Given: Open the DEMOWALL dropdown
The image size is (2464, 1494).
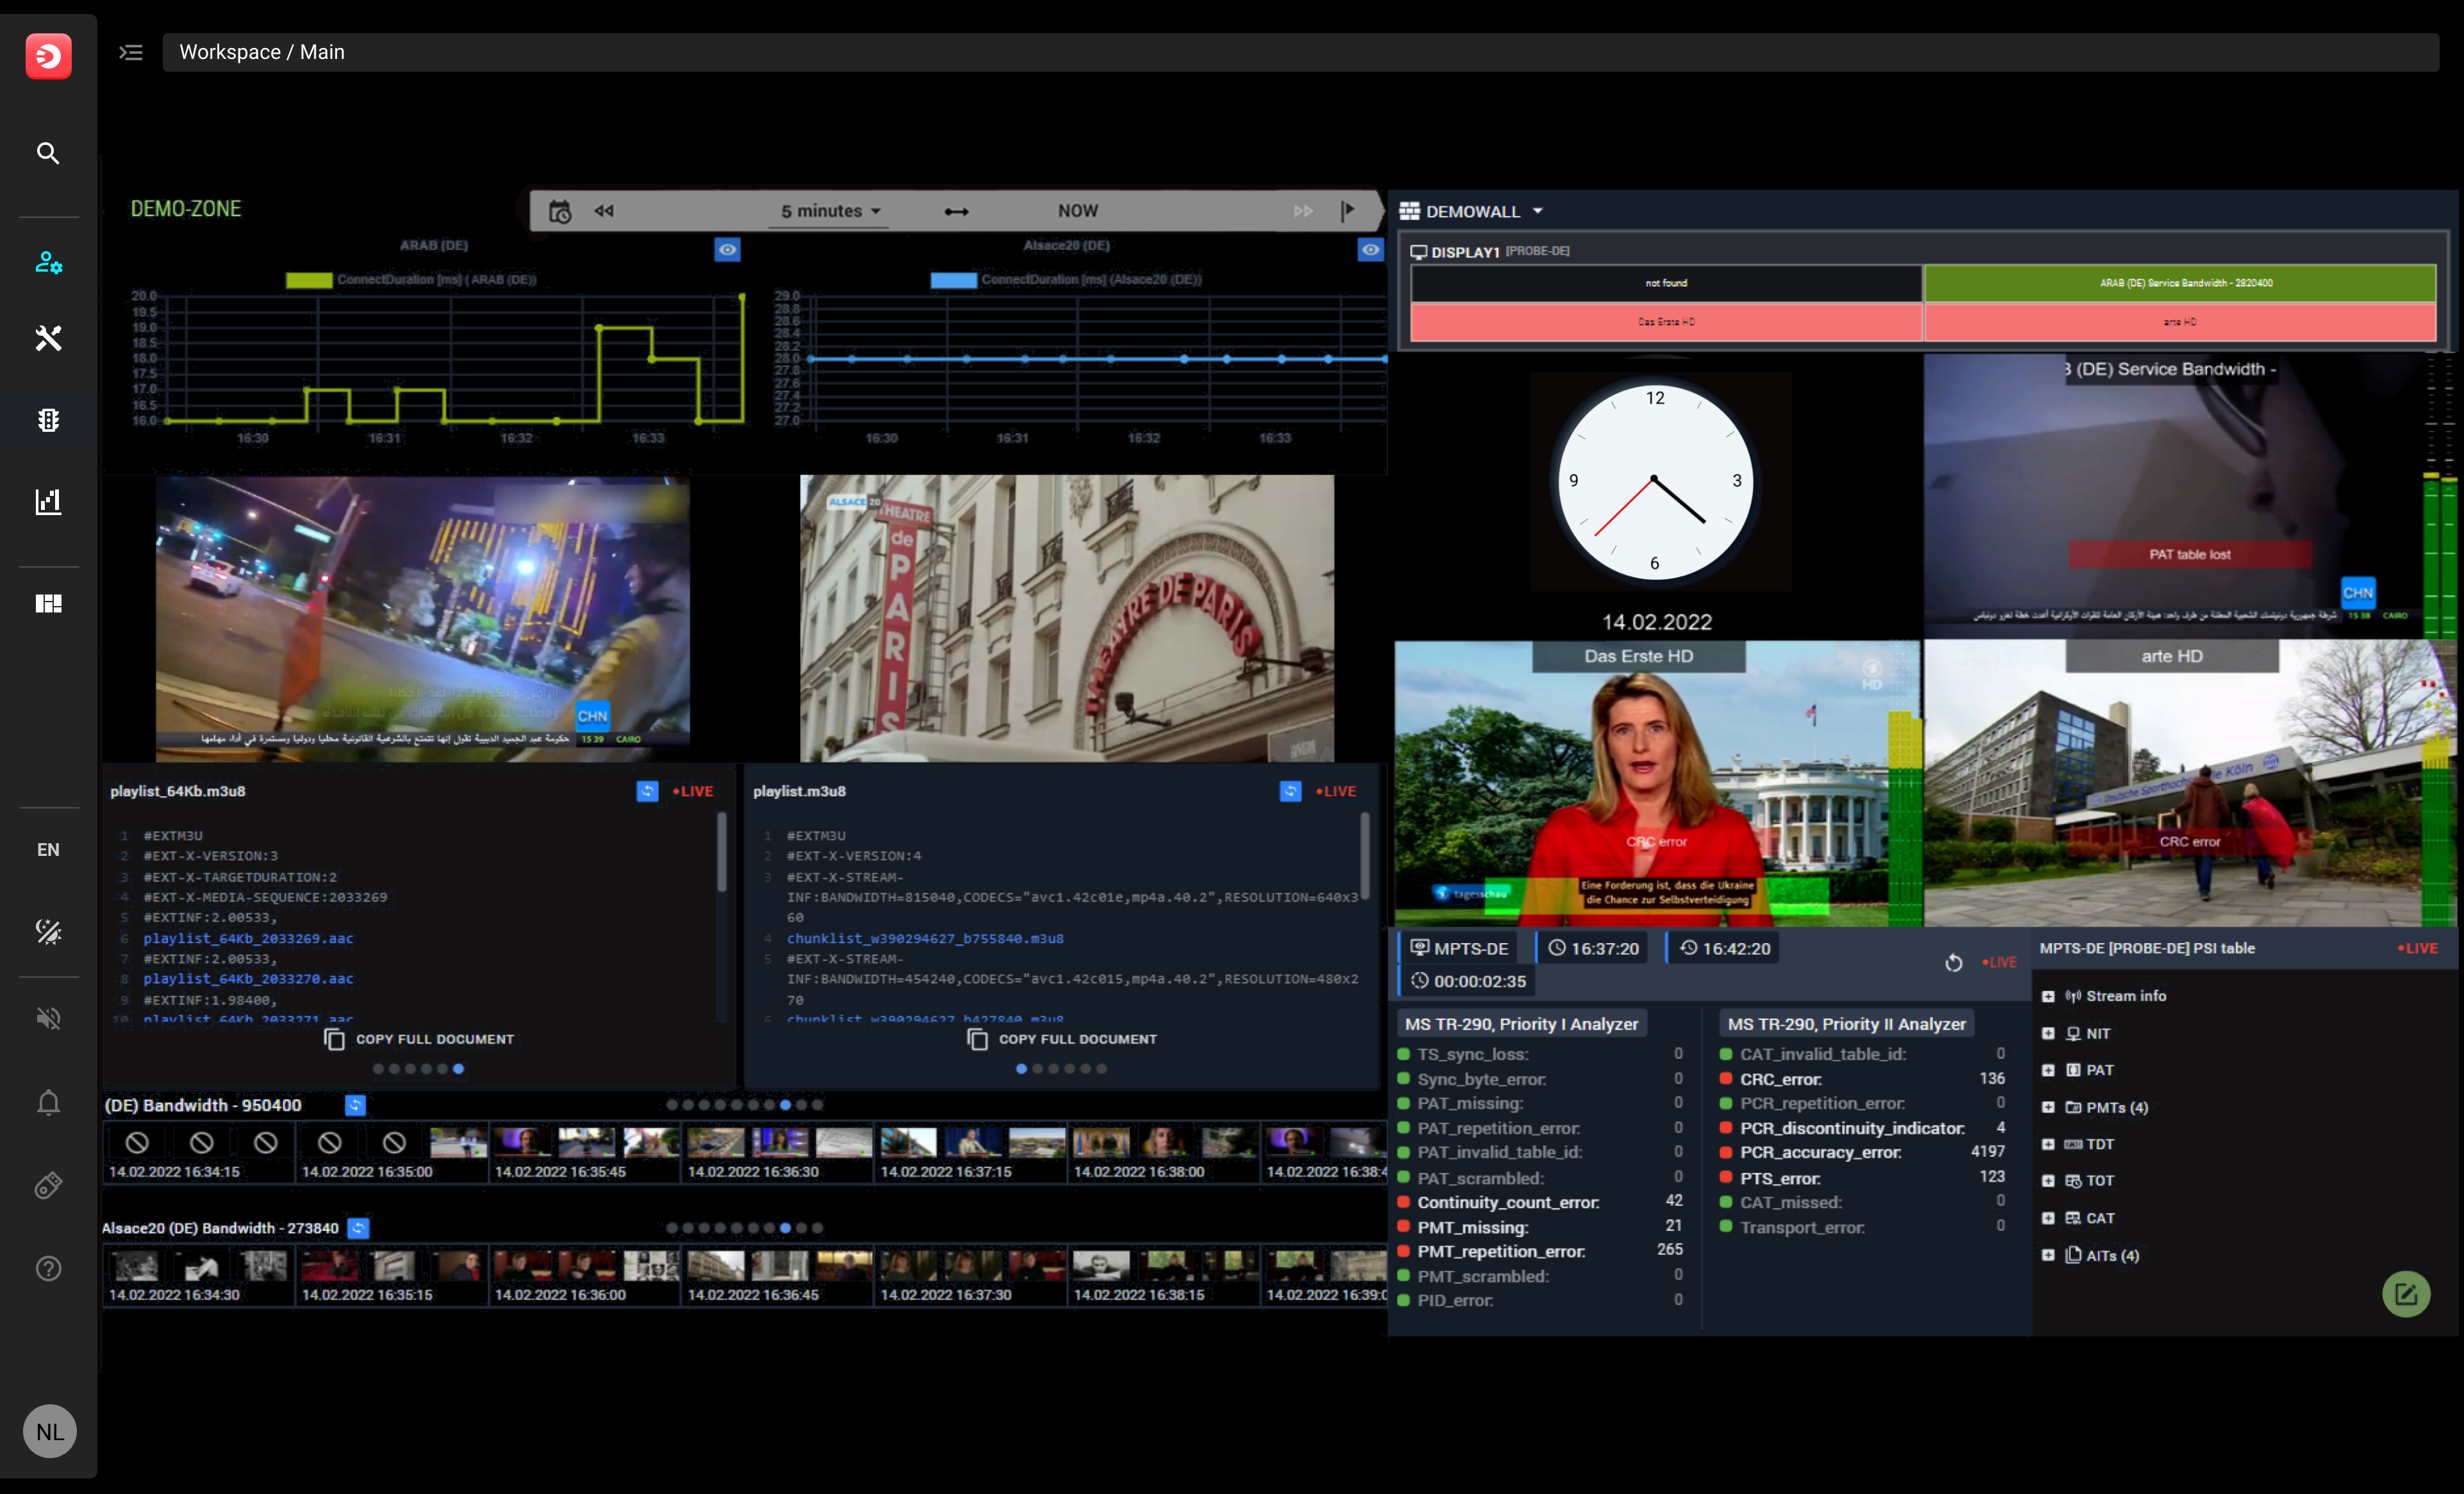Looking at the screenshot, I should click(x=1537, y=211).
